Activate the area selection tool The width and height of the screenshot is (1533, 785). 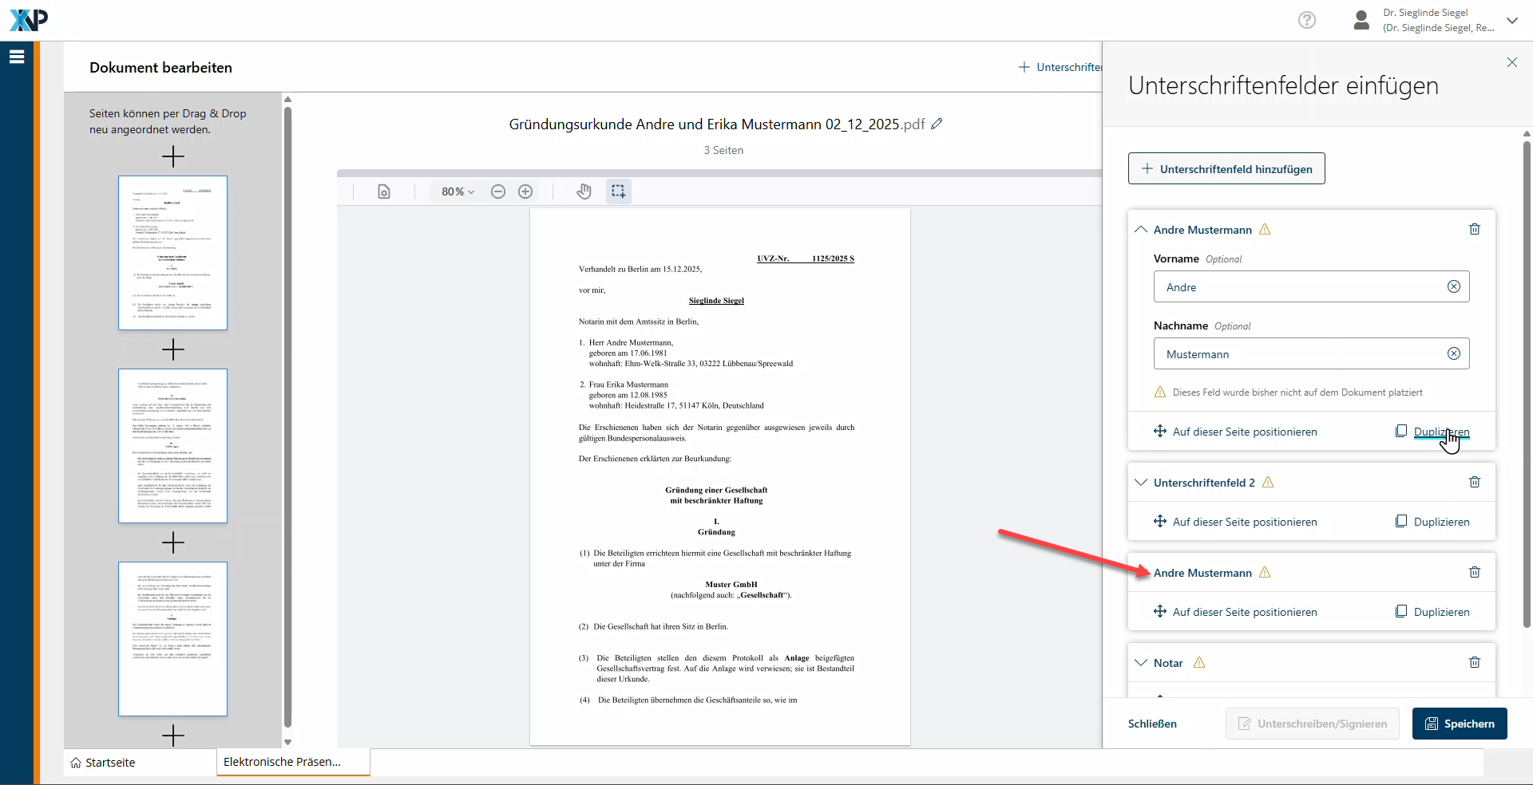(618, 191)
